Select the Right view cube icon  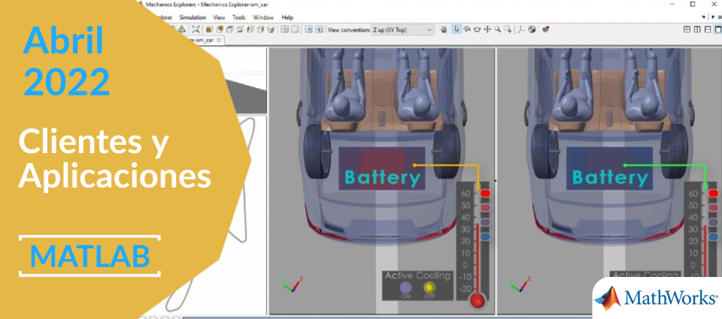261,29
